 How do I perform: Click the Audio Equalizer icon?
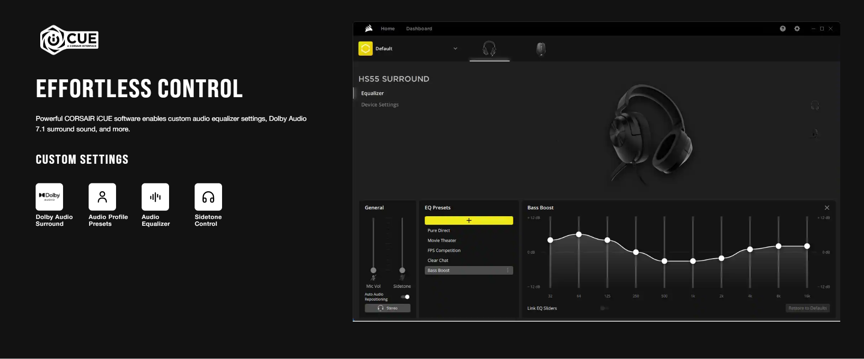coord(155,197)
